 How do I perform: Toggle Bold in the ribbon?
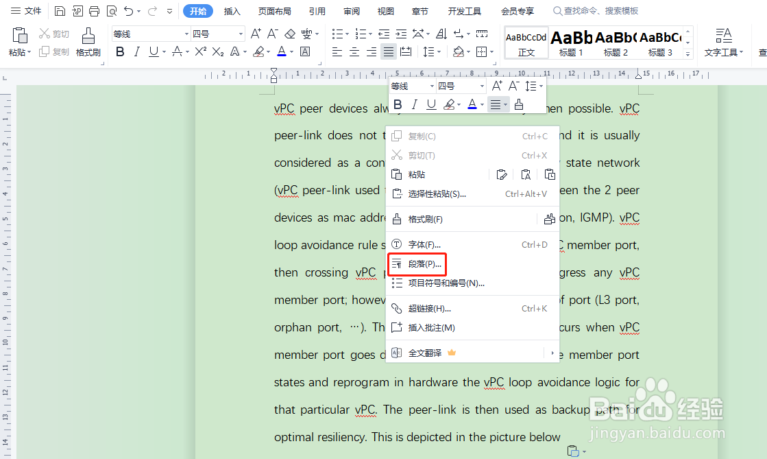(120, 51)
